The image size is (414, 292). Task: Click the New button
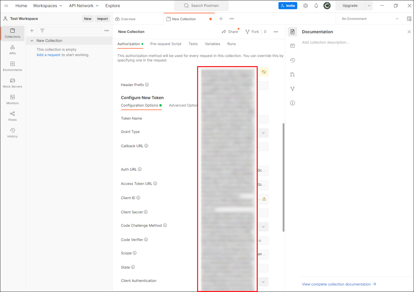[88, 19]
